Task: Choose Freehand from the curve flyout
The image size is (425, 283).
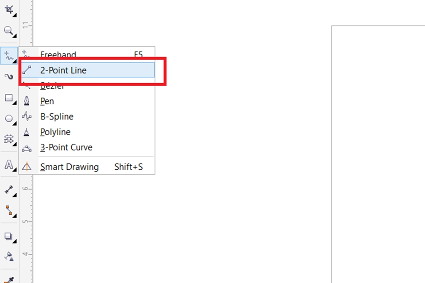Action: pyautogui.click(x=58, y=55)
